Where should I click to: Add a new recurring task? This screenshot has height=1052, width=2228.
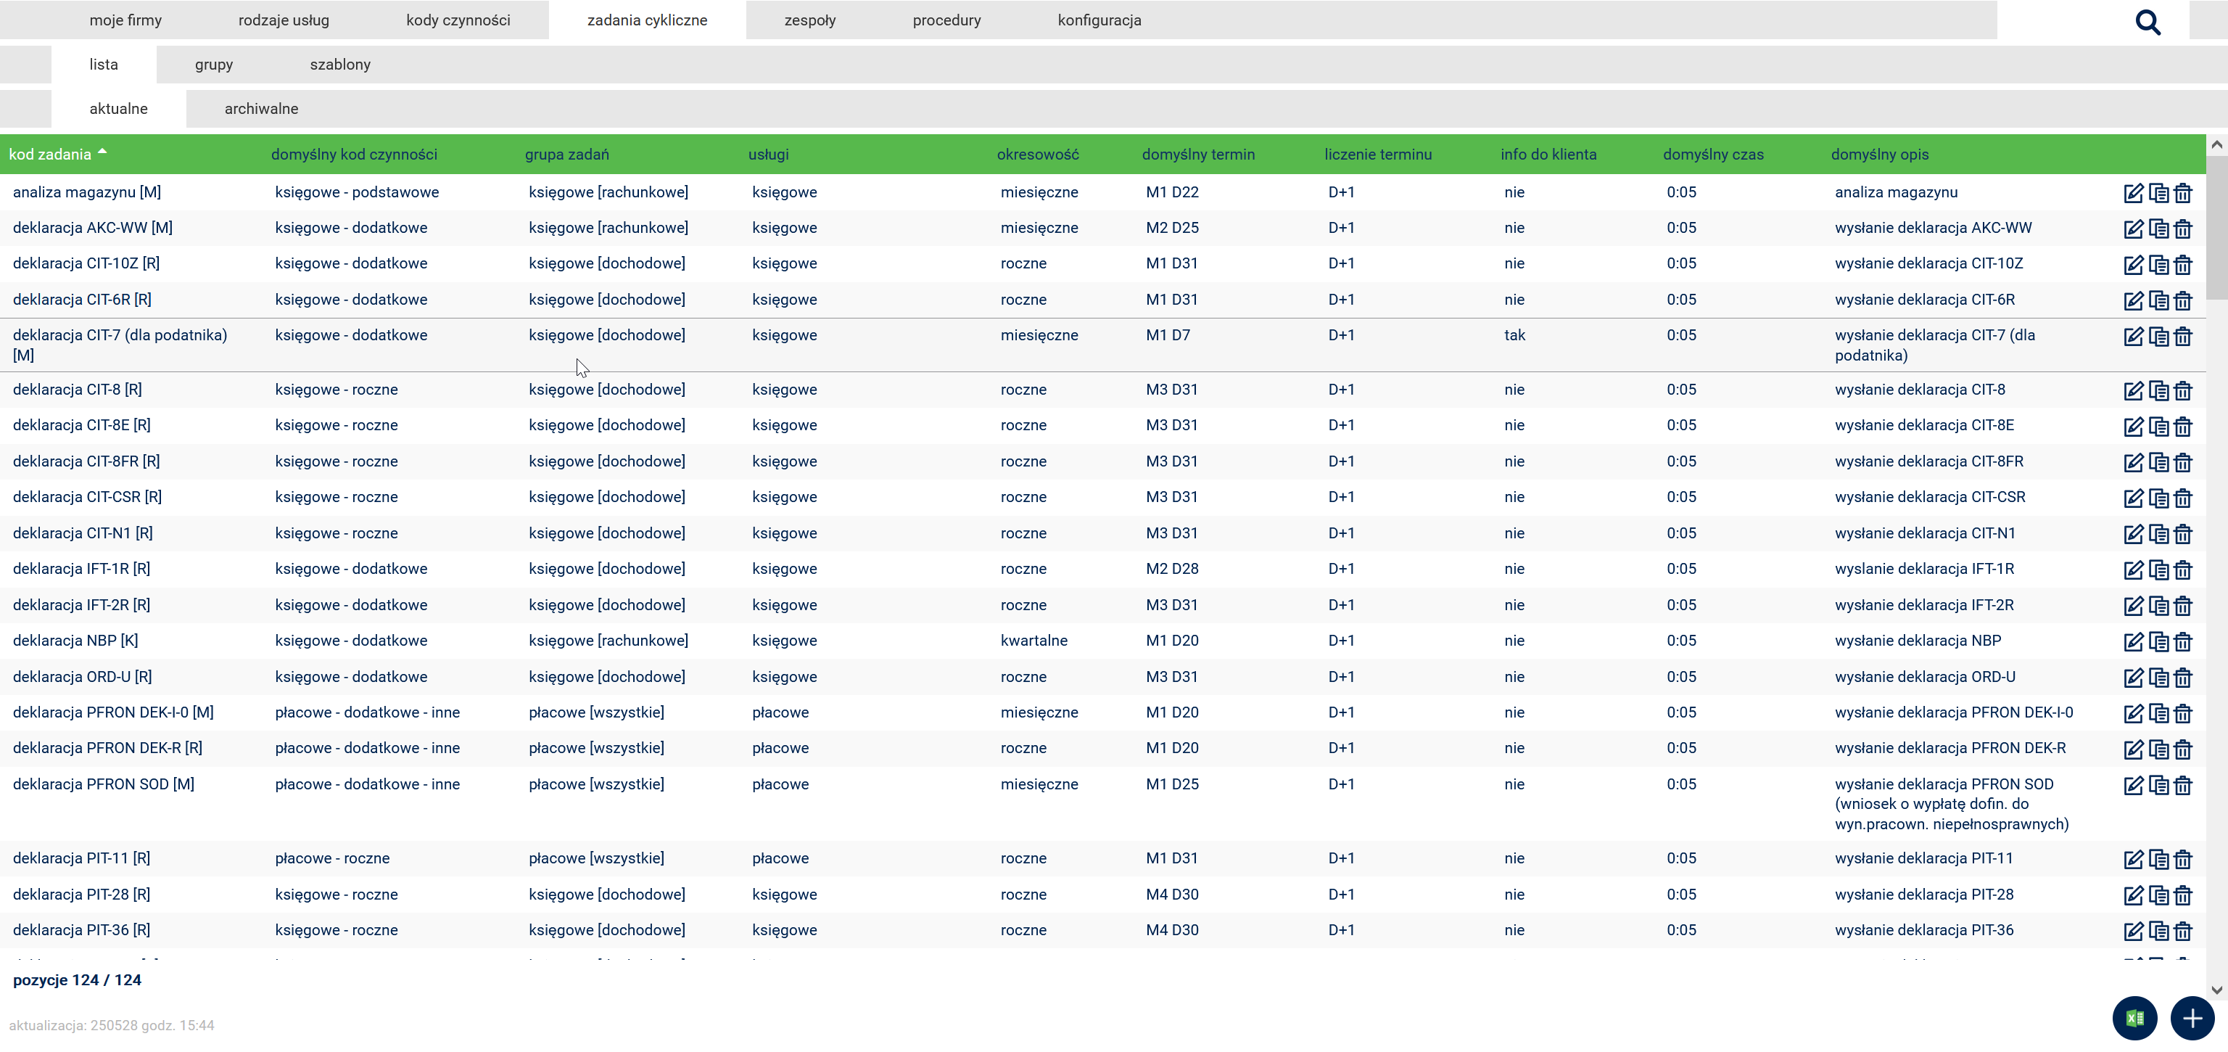coord(2192,1018)
